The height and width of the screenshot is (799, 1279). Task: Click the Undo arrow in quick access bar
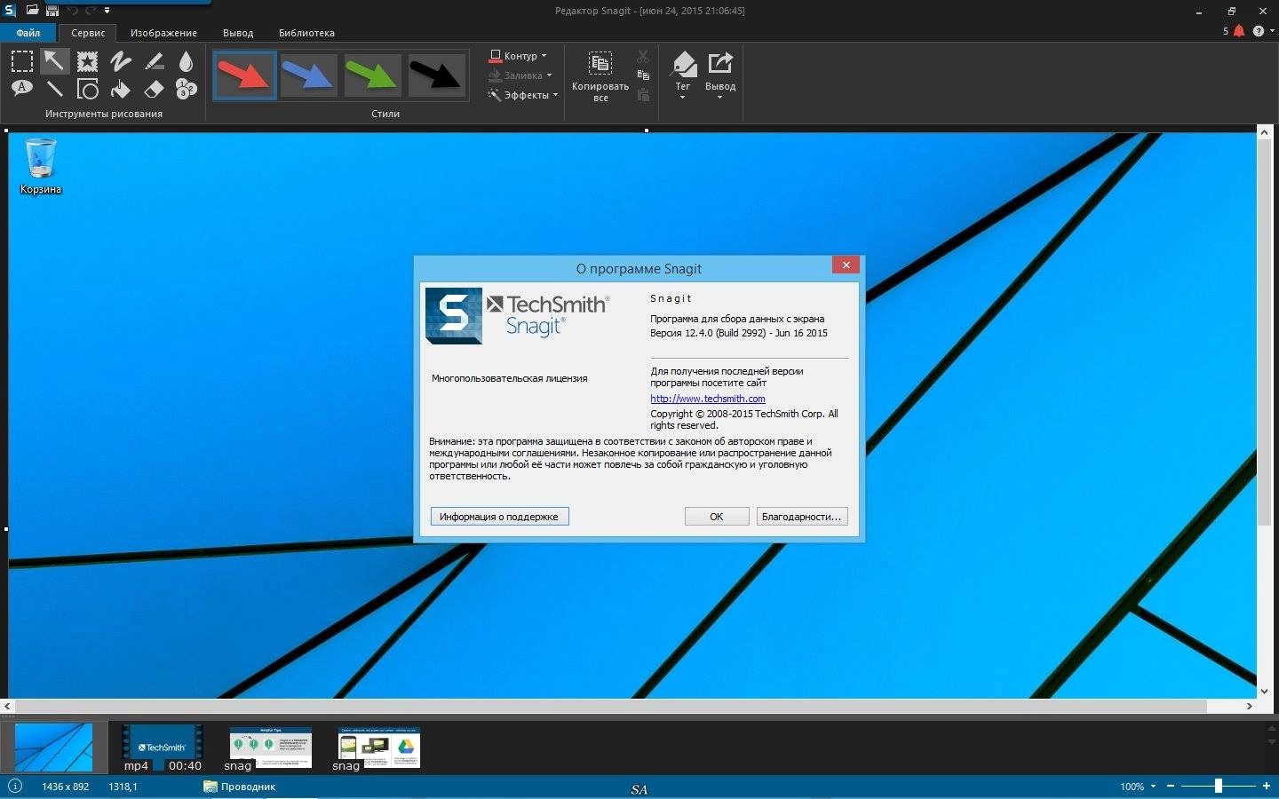(x=73, y=11)
